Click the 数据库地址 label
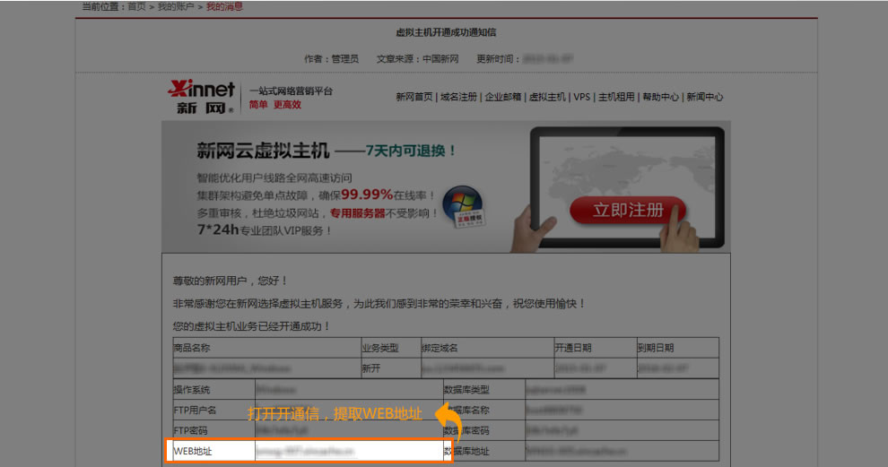888x467 pixels. (466, 451)
